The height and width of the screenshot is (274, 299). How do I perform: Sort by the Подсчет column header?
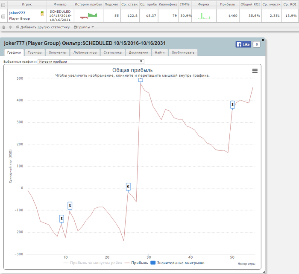[x=111, y=4]
